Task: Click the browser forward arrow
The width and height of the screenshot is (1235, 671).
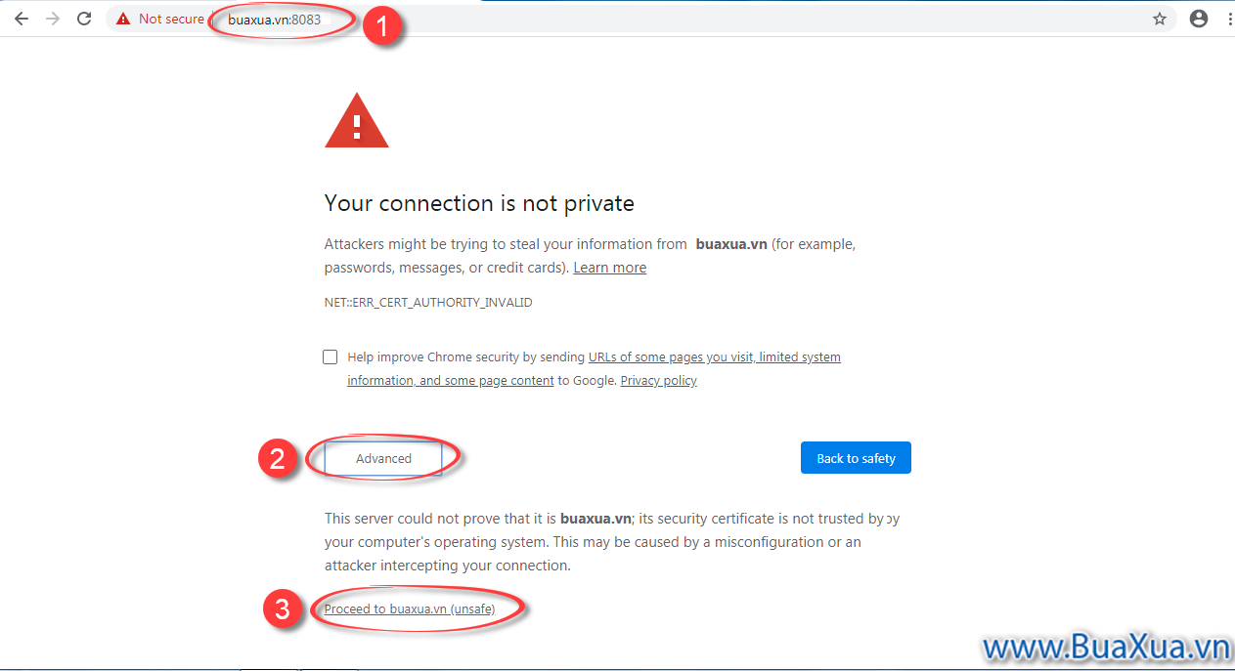Action: 53,19
